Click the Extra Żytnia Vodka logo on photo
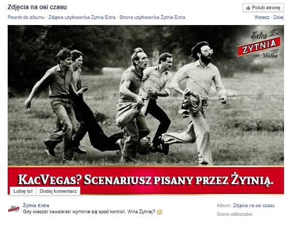This screenshot has height=225, width=305. 259,44
